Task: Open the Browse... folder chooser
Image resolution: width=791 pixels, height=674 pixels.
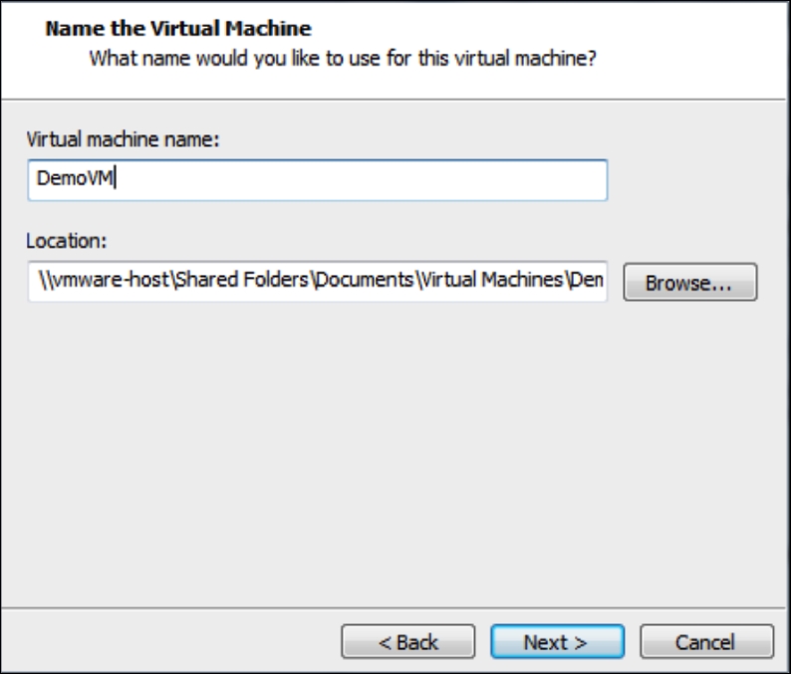Action: tap(690, 282)
